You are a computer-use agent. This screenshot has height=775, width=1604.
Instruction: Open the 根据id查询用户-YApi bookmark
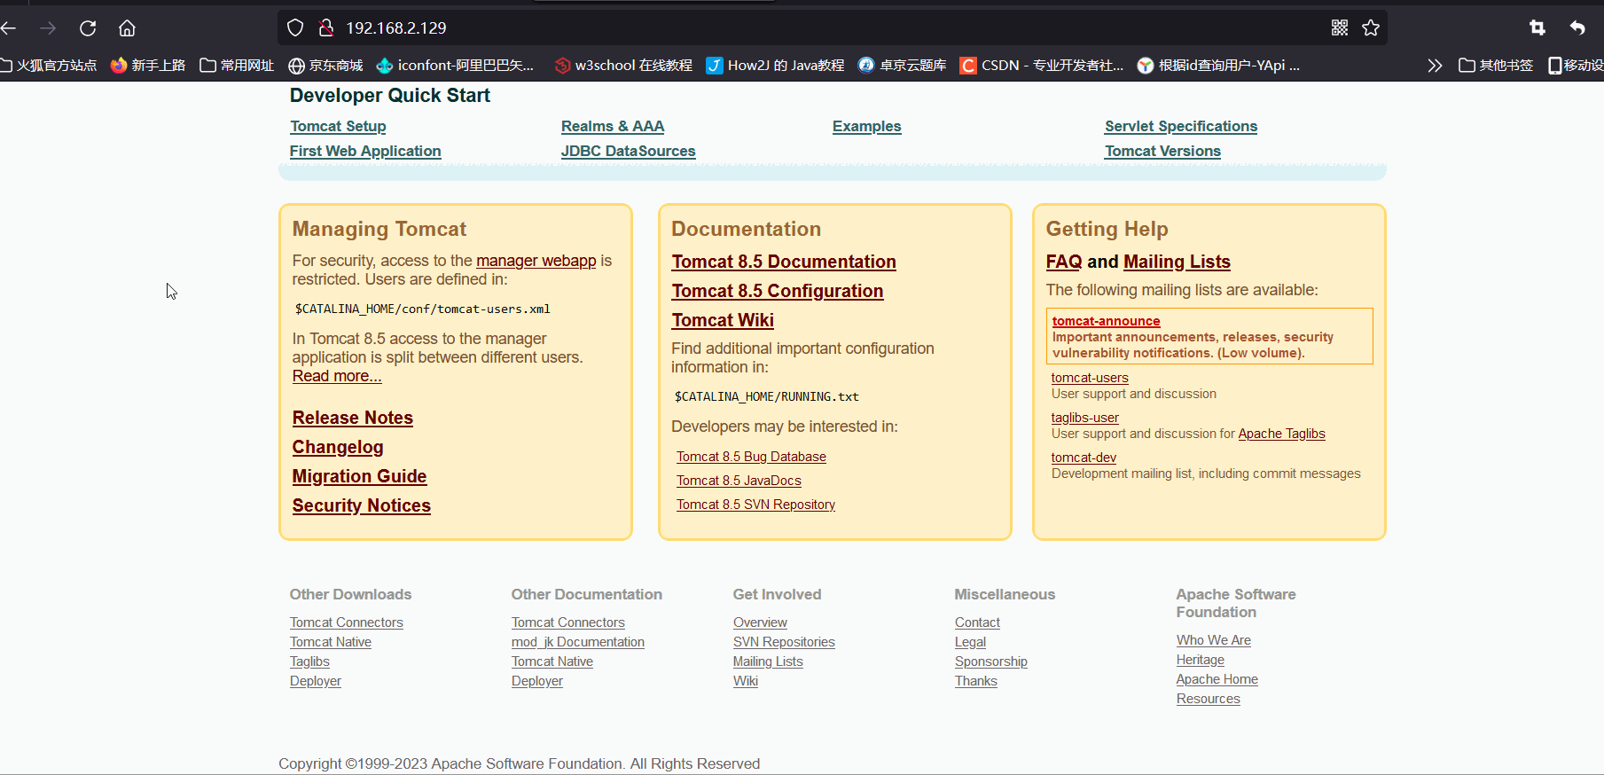tap(1219, 66)
